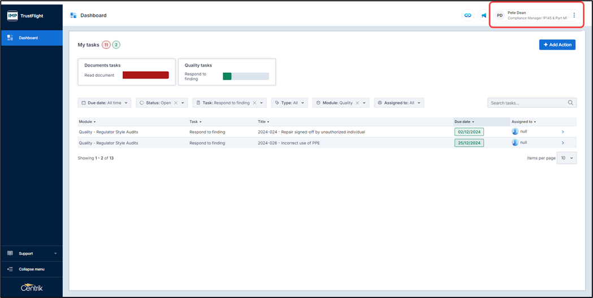
Task: Click the link icon in top header
Action: (468, 15)
